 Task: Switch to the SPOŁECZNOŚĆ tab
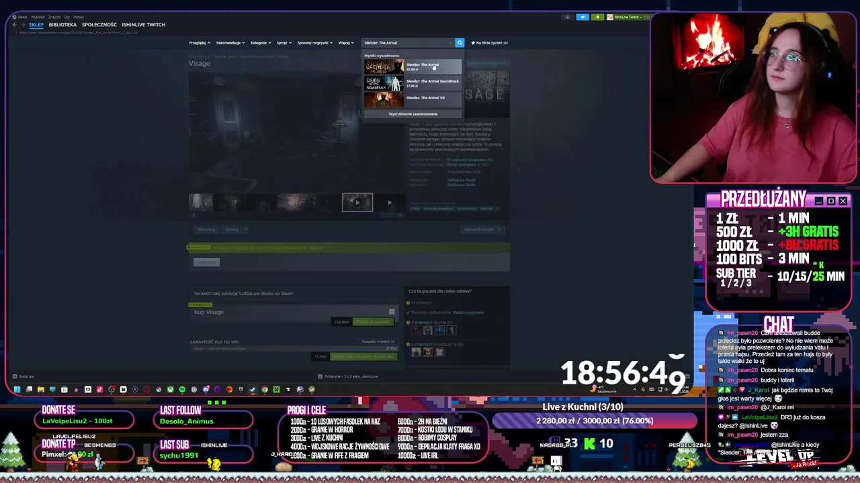click(x=99, y=25)
